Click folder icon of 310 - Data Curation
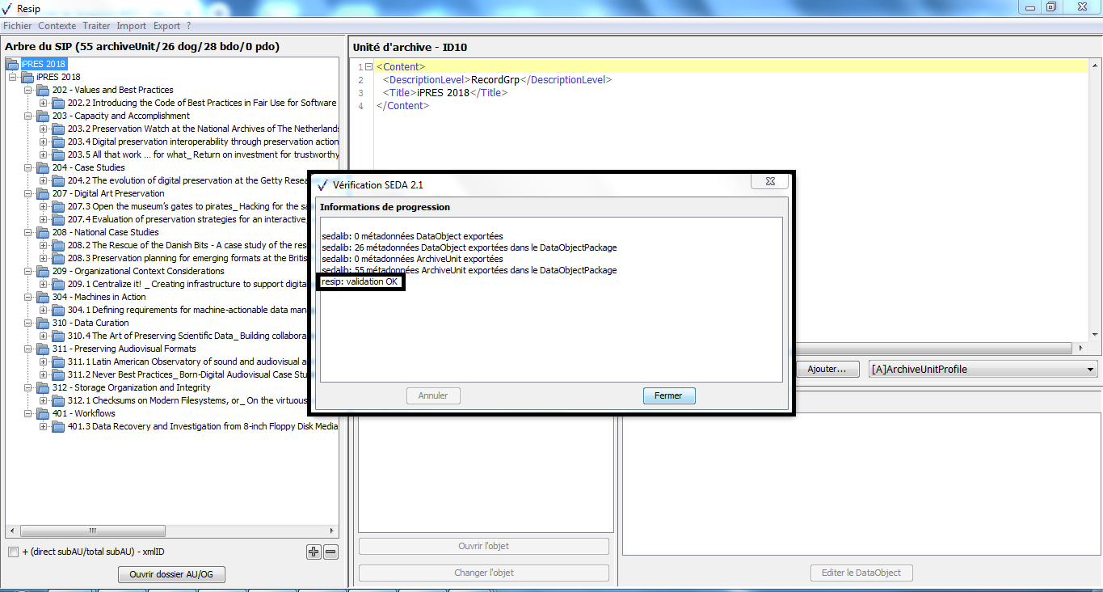The image size is (1103, 592). (43, 323)
